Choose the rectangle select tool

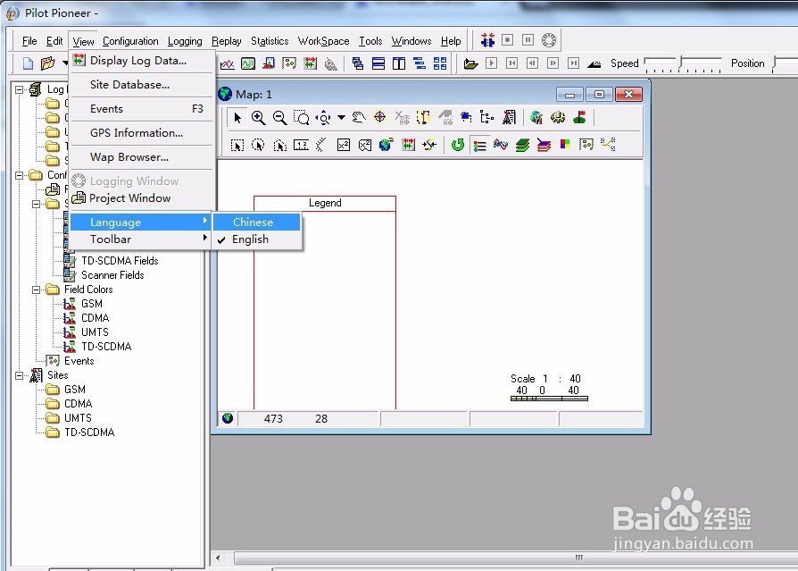pos(237,145)
